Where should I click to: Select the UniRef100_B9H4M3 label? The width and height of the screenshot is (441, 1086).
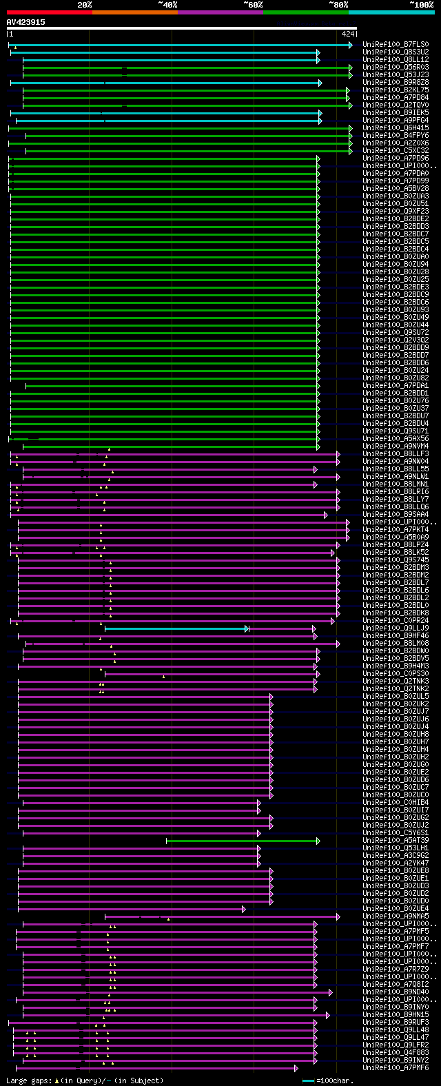coord(396,666)
